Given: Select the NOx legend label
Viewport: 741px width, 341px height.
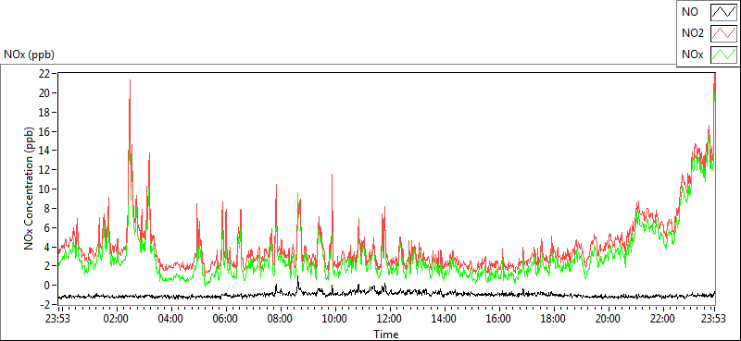Looking at the screenshot, I should coord(692,55).
